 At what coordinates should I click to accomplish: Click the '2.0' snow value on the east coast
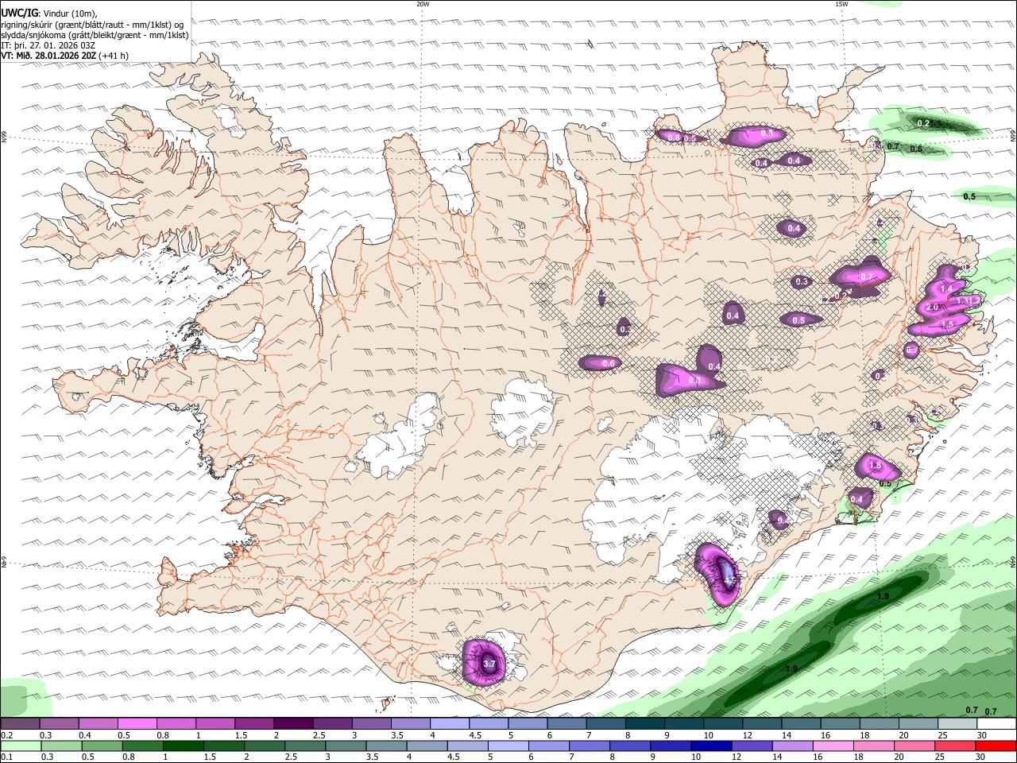(933, 307)
